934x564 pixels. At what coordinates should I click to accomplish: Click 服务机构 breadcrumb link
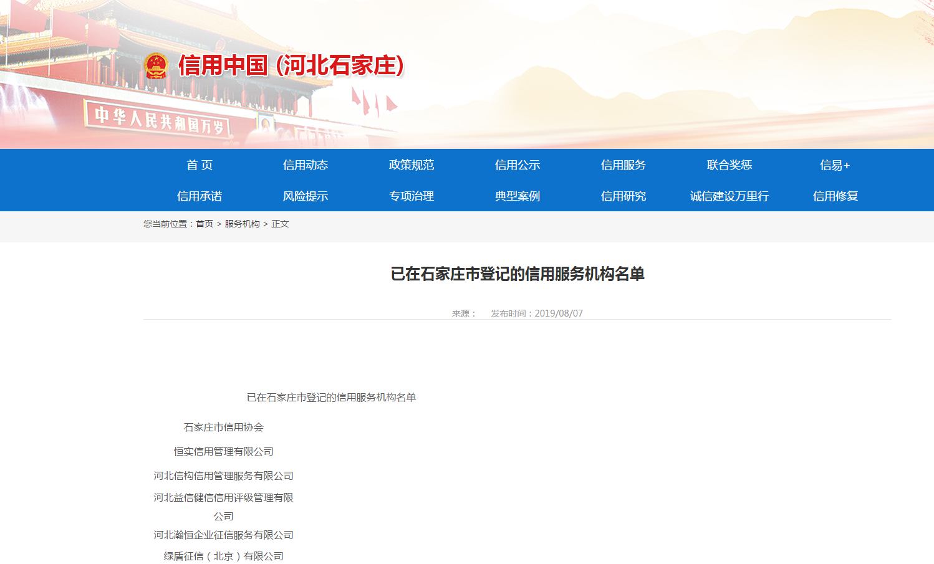tap(243, 224)
